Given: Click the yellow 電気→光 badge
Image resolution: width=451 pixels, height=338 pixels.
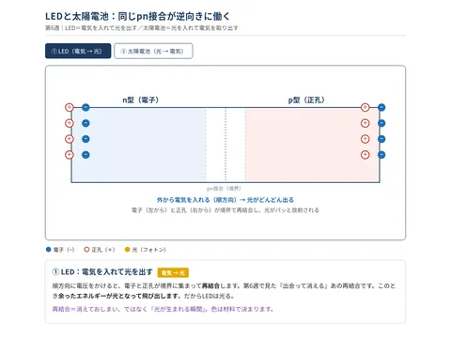Looking at the screenshot, I should (x=173, y=273).
